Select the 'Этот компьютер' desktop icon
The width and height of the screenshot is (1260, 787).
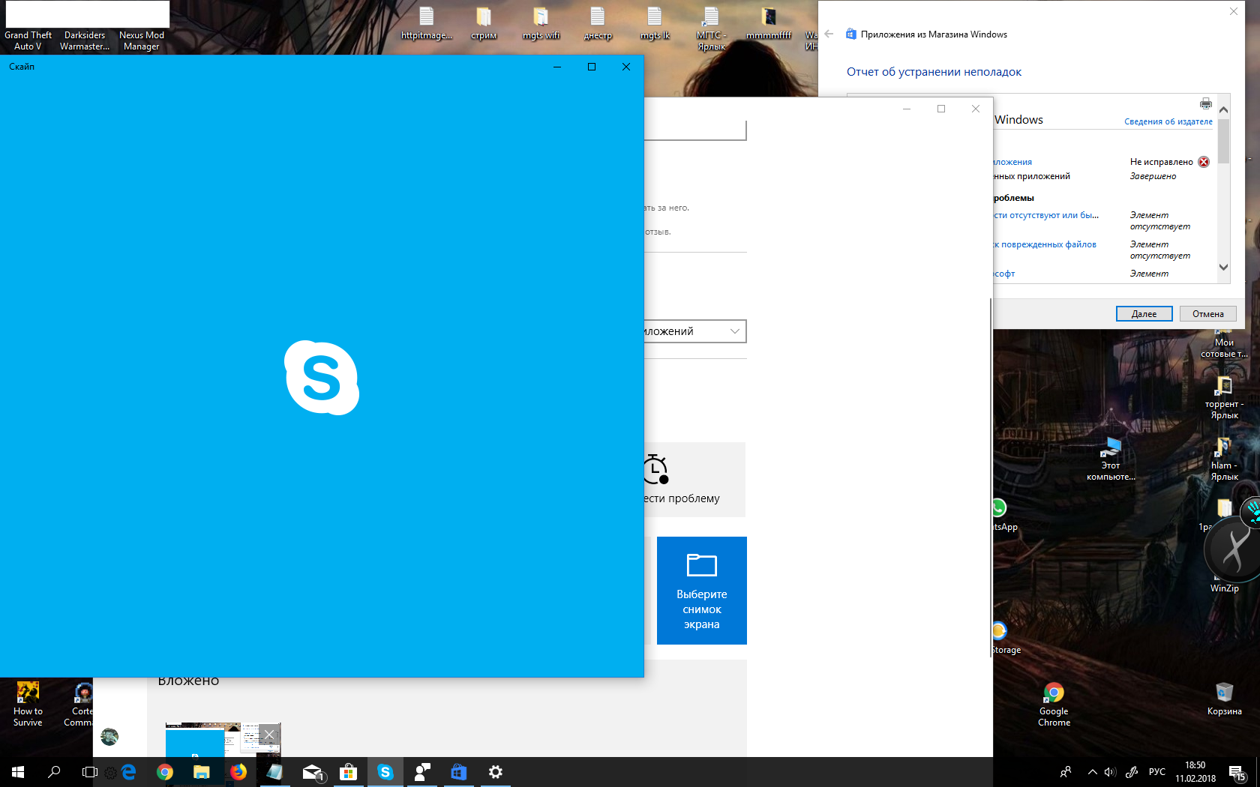[x=1111, y=459]
